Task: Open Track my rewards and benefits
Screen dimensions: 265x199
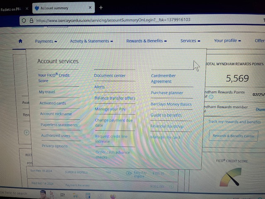Action: pyautogui.click(x=234, y=121)
